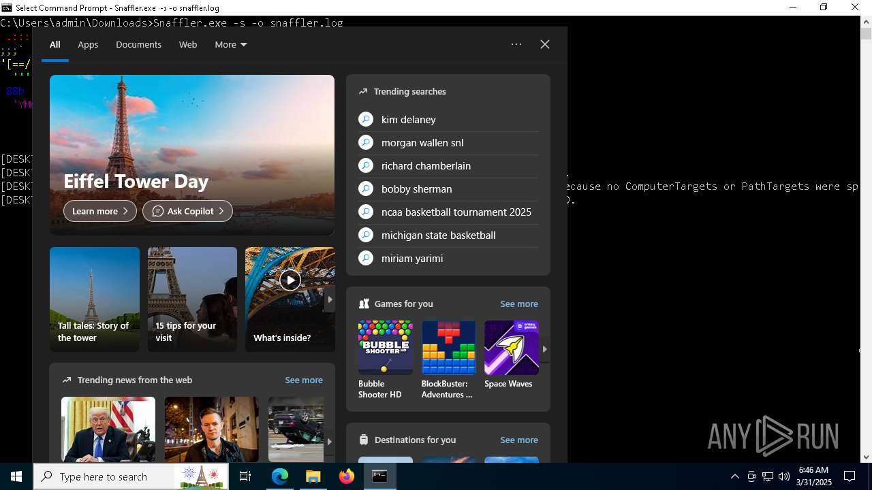Viewport: 872px width, 490px height.
Task: Show more games with right arrow
Action: (x=544, y=348)
